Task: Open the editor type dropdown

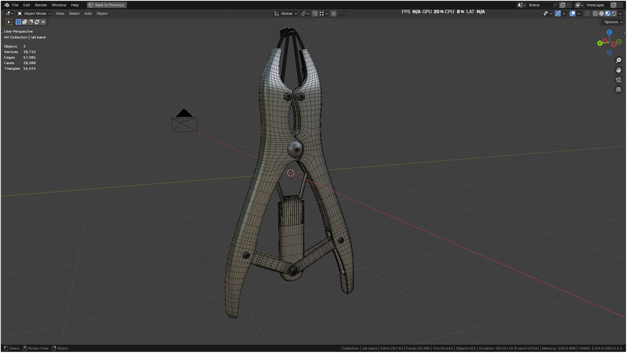Action: coord(9,13)
